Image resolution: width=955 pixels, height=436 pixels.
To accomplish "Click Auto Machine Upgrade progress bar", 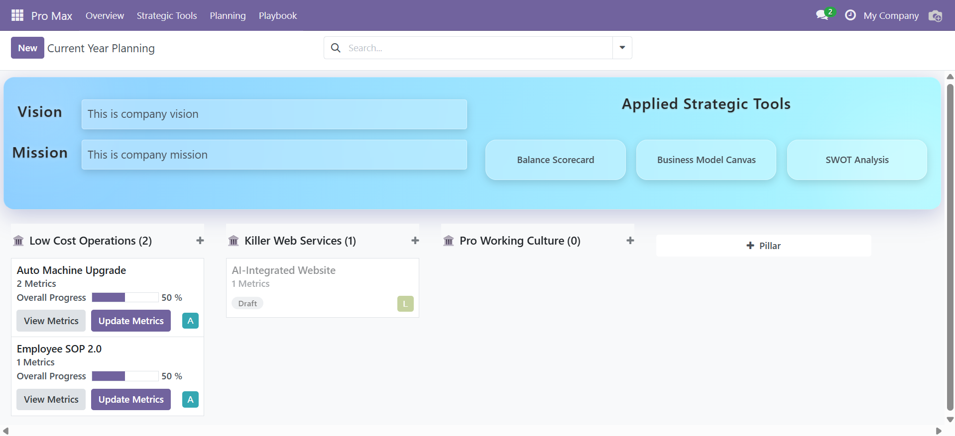I will pyautogui.click(x=125, y=297).
